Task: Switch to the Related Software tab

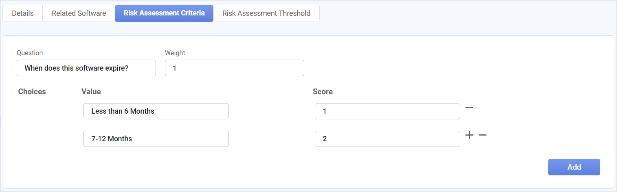Action: pyautogui.click(x=79, y=13)
